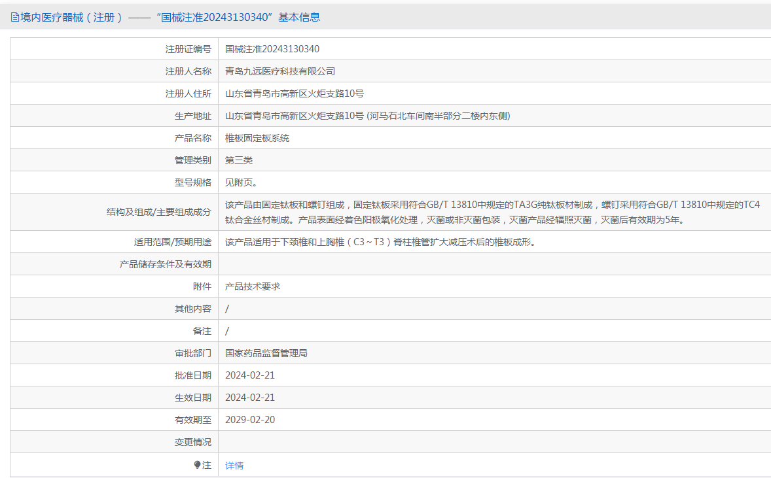Click the 注册人名称 label
Viewport: 771px width, 478px height.
188,71
